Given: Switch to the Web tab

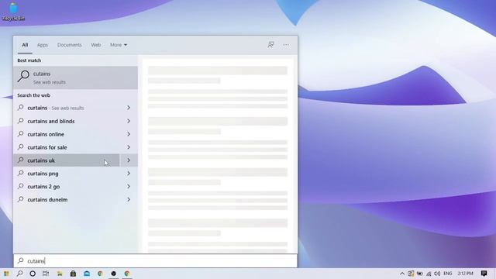Looking at the screenshot, I should point(96,45).
